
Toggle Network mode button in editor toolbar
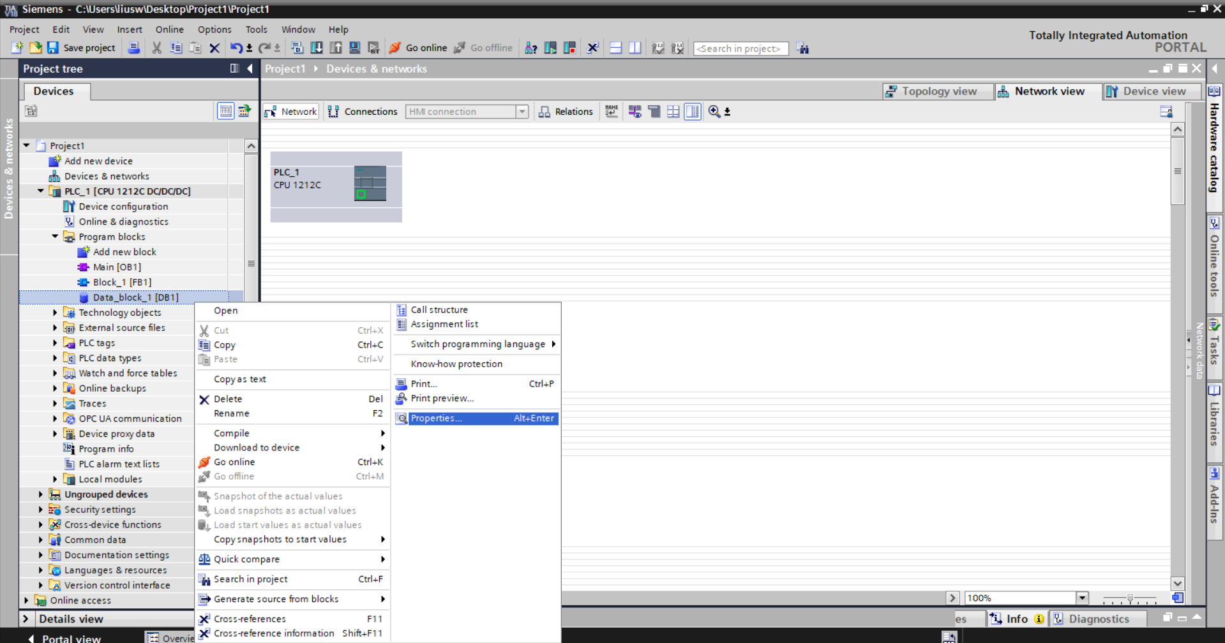[291, 112]
